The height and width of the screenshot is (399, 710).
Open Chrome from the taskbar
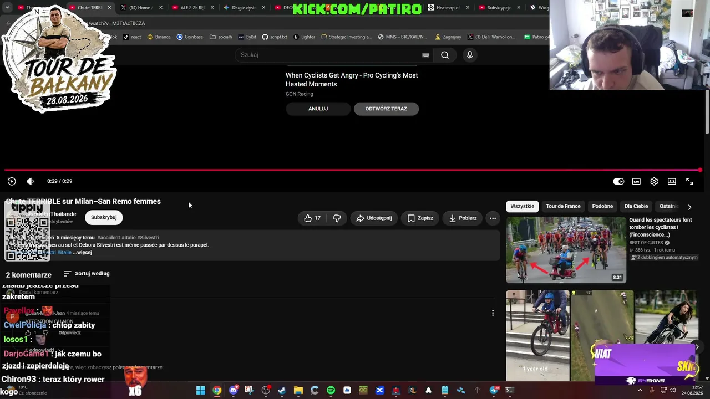(x=217, y=390)
